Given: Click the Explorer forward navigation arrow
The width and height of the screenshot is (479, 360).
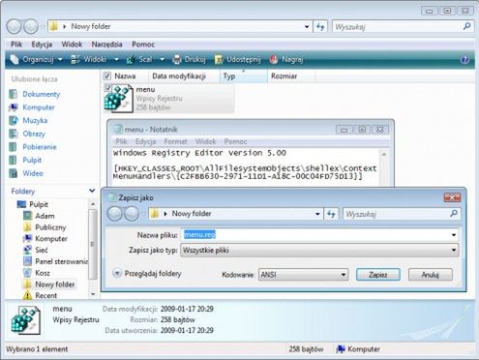Looking at the screenshot, I should 31,26.
